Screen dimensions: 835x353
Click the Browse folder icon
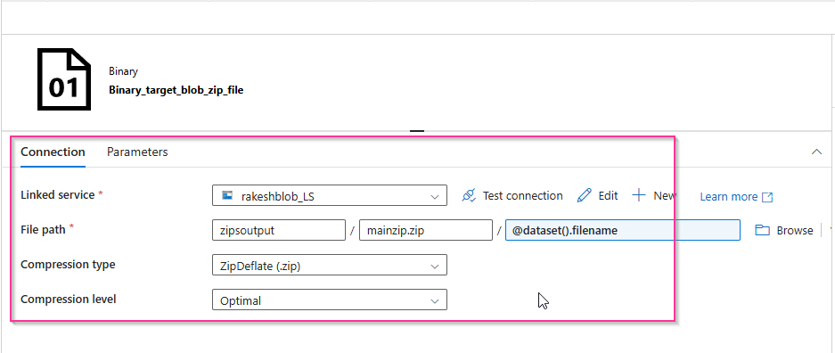coord(763,230)
